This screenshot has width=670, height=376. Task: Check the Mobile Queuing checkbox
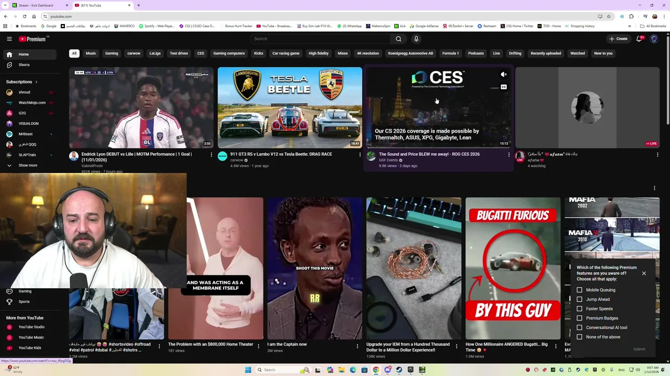coord(579,290)
